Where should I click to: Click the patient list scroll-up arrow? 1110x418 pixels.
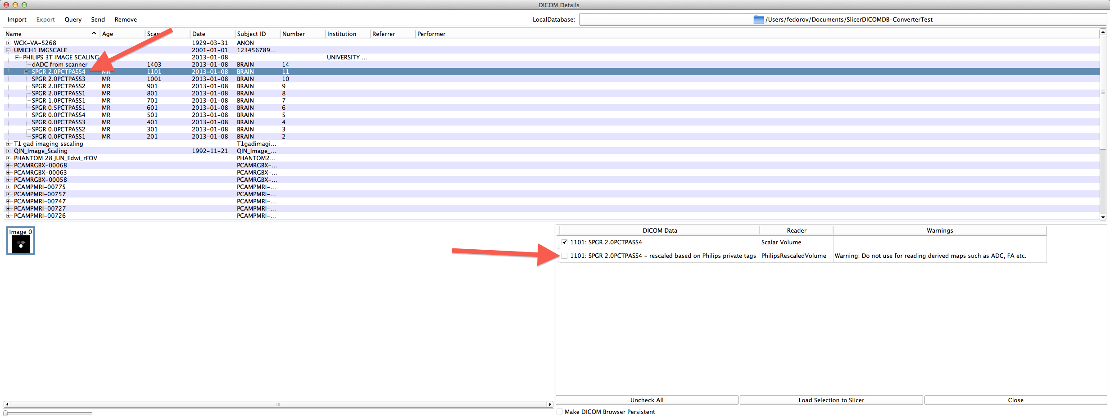[x=1103, y=32]
